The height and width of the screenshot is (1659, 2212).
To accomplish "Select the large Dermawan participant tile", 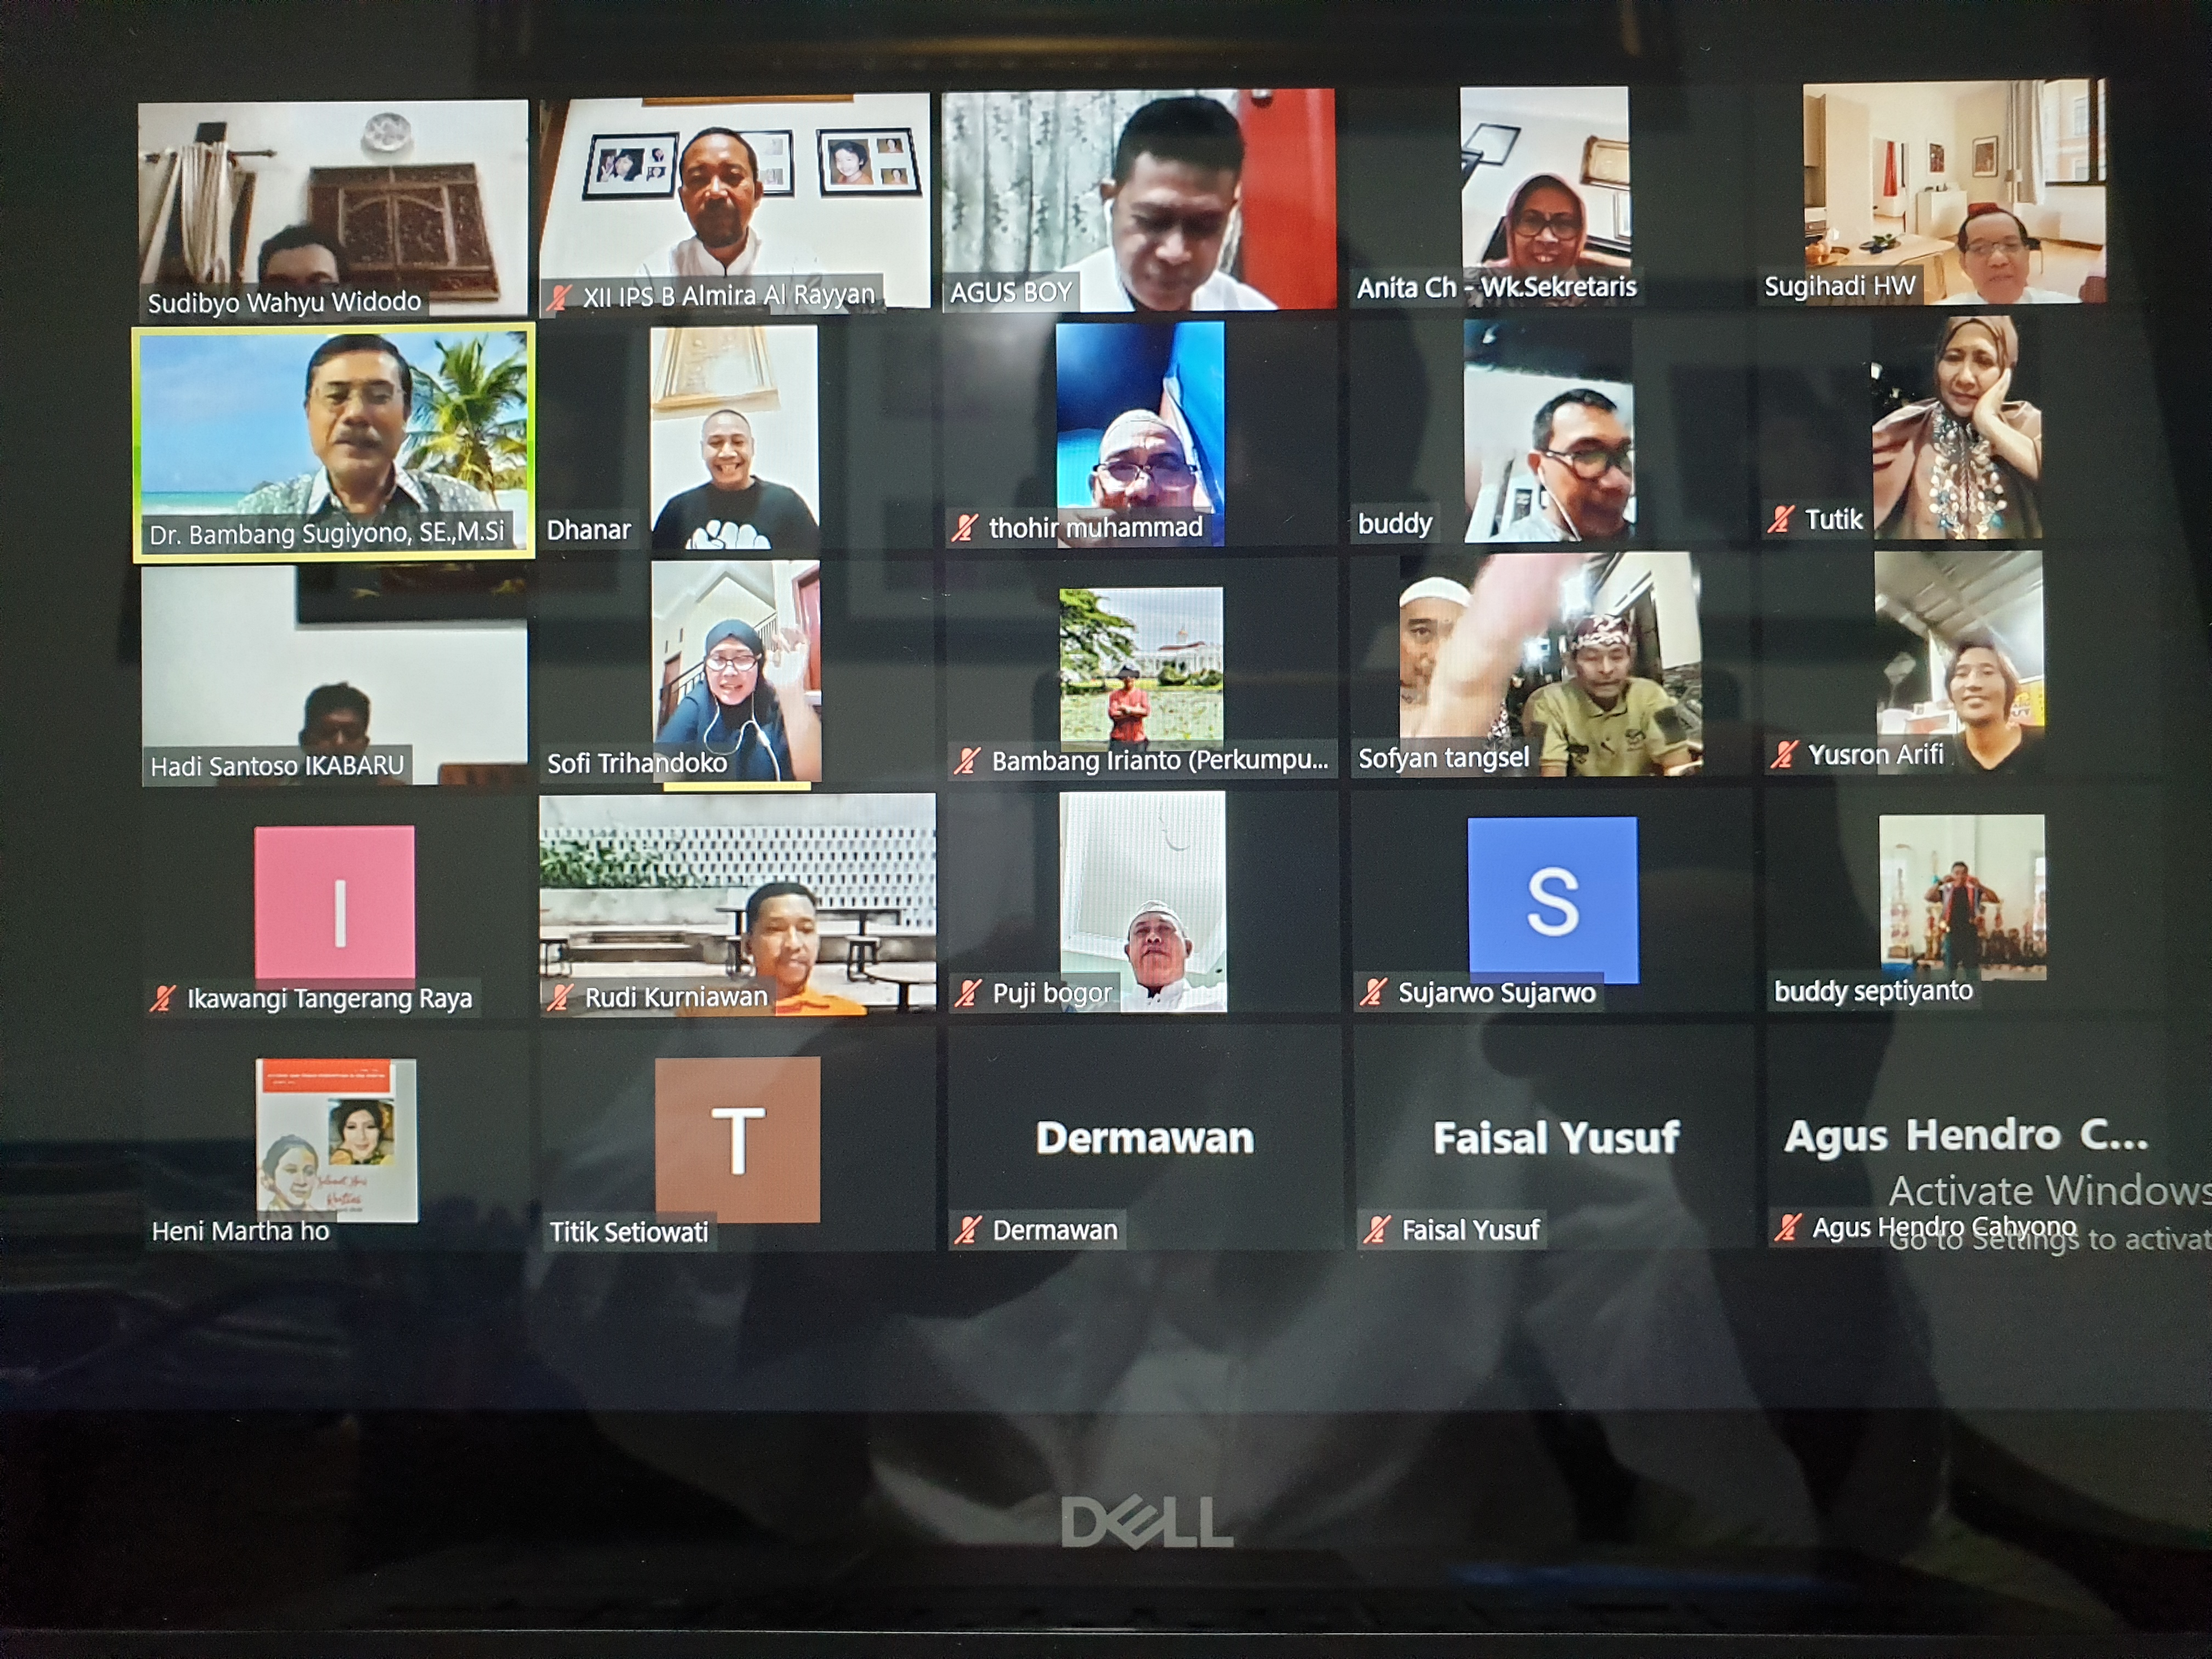I will [x=1144, y=1138].
